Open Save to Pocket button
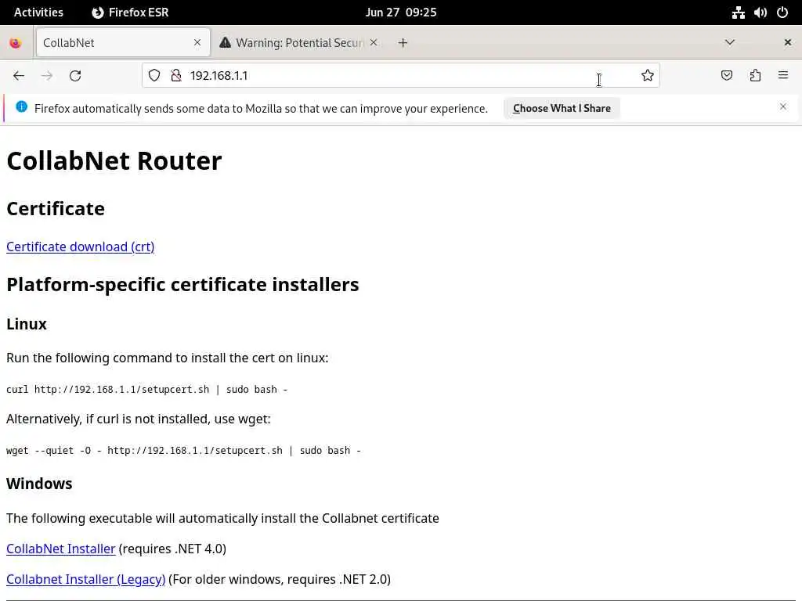 click(x=727, y=76)
